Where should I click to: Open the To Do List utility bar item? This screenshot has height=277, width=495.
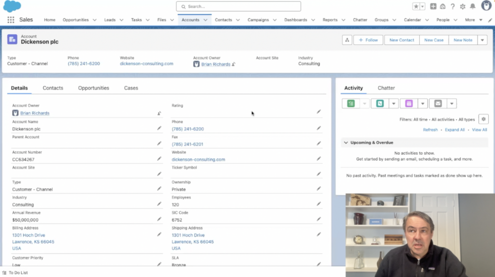click(x=15, y=273)
